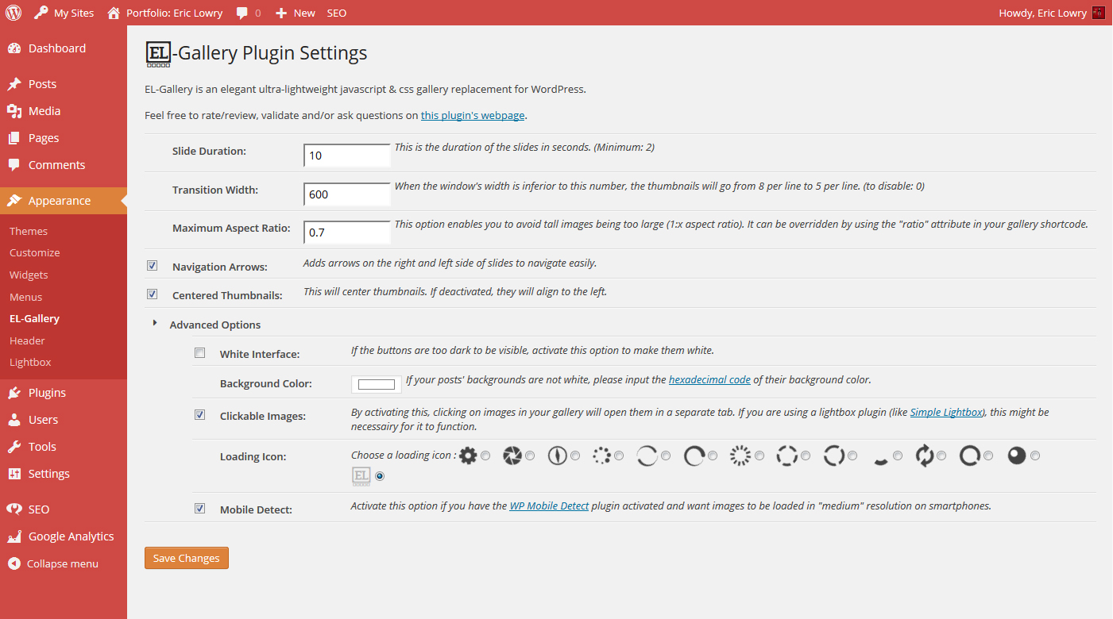Select radio button beside small bottom-arc icon
Screen dimensions: 1113x619
pos(898,456)
